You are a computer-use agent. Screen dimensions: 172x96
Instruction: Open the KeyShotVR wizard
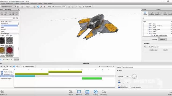[87, 7]
